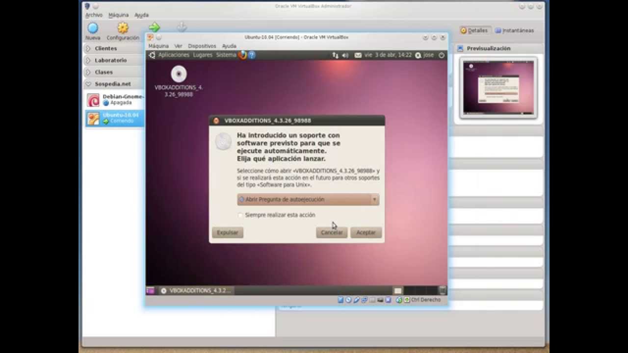628x353 pixels.
Task: Open Aplicaciones menu in Ubuntu panel
Action: pos(174,55)
